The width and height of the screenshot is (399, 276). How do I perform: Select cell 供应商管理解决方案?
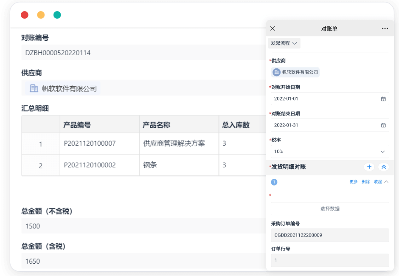179,144
